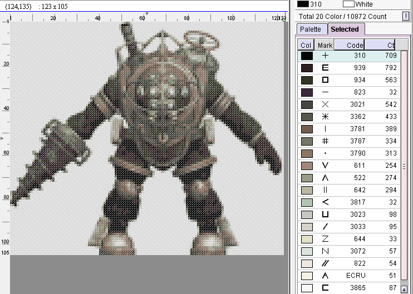Pick the 934 dark olive swatch
413x294 pixels.
tap(307, 80)
